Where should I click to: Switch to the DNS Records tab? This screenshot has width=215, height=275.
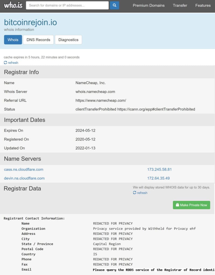38,40
